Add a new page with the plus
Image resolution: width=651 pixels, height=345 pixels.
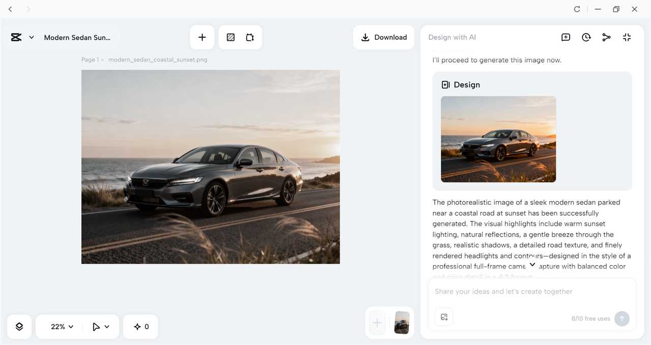377,322
